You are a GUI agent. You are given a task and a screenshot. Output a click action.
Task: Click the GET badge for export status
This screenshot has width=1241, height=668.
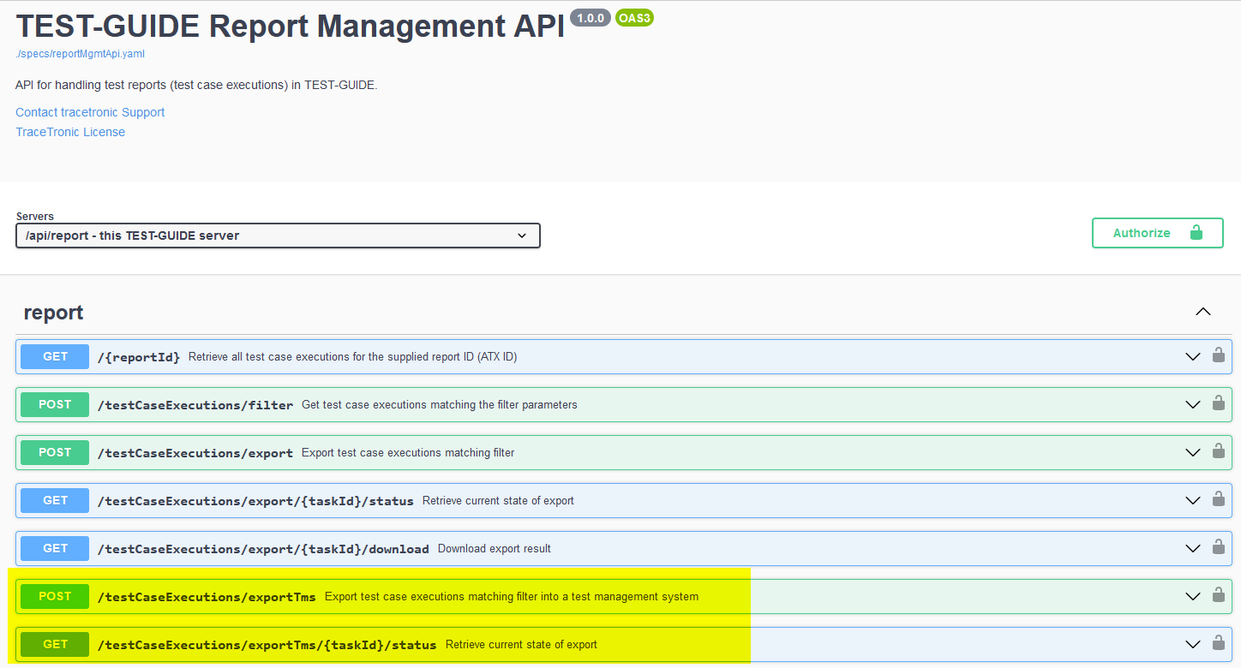(55, 500)
